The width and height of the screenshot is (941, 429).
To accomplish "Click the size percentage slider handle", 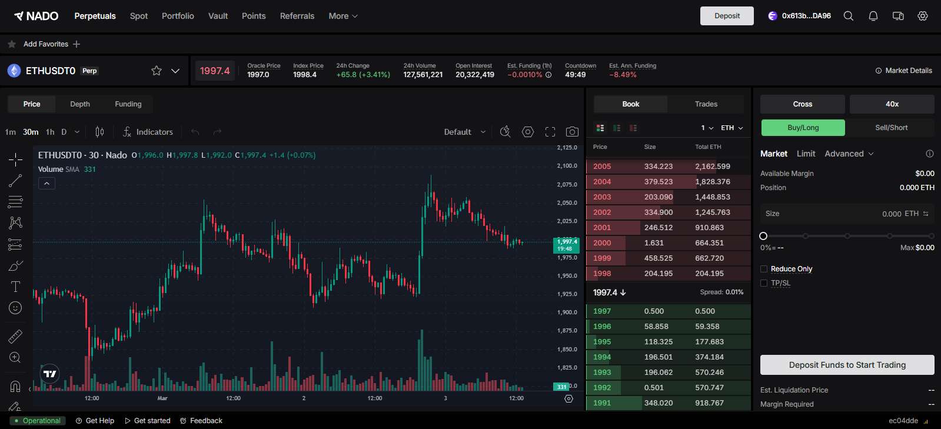I will (x=763, y=236).
